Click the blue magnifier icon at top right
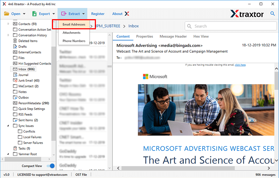279x178 pixels. pyautogui.click(x=272, y=13)
